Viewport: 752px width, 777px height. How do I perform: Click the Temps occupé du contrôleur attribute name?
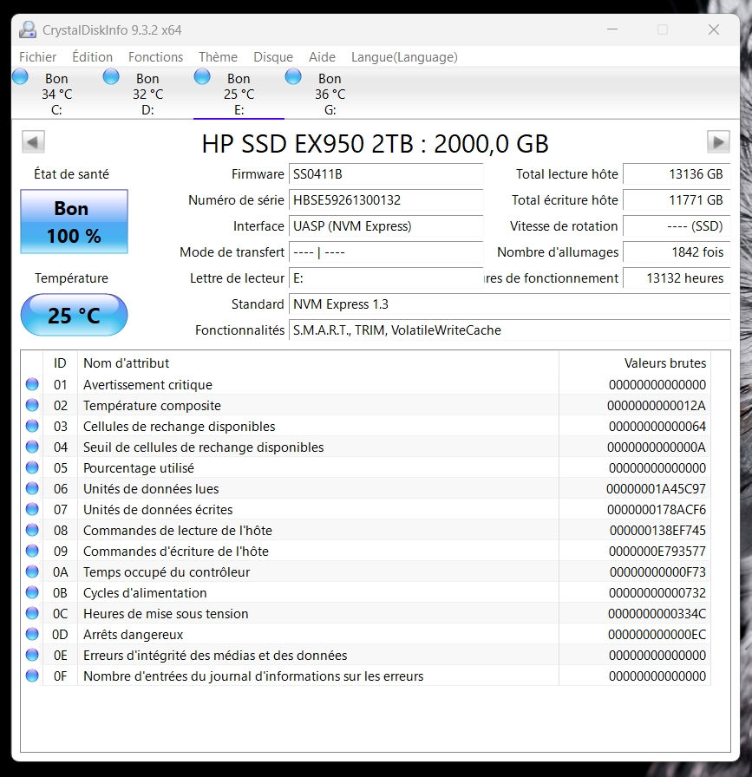click(167, 572)
